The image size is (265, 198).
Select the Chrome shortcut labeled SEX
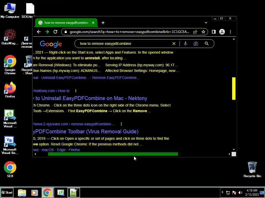(x=10, y=169)
